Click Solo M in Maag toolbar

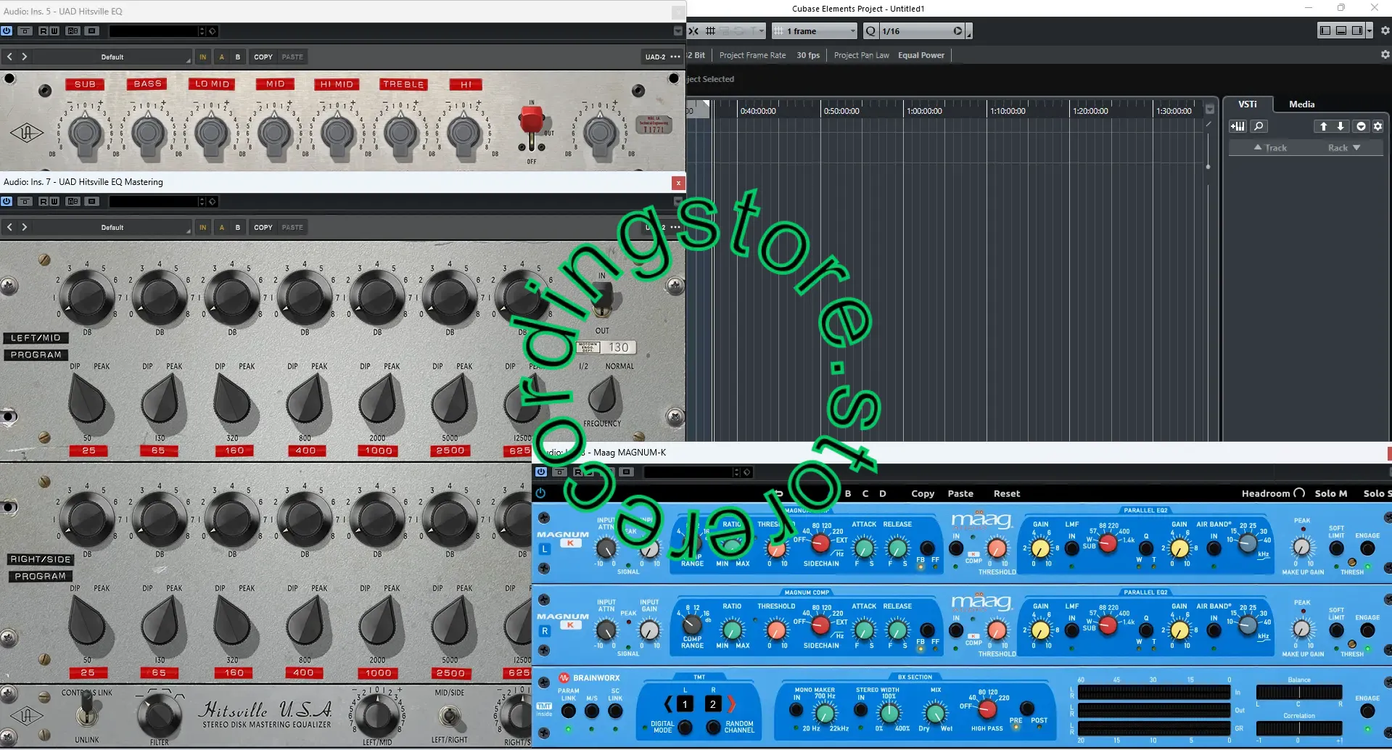pos(1330,493)
